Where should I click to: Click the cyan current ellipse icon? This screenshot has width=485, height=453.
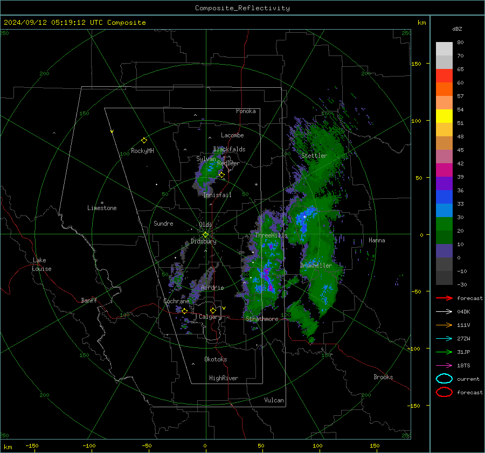(x=444, y=379)
